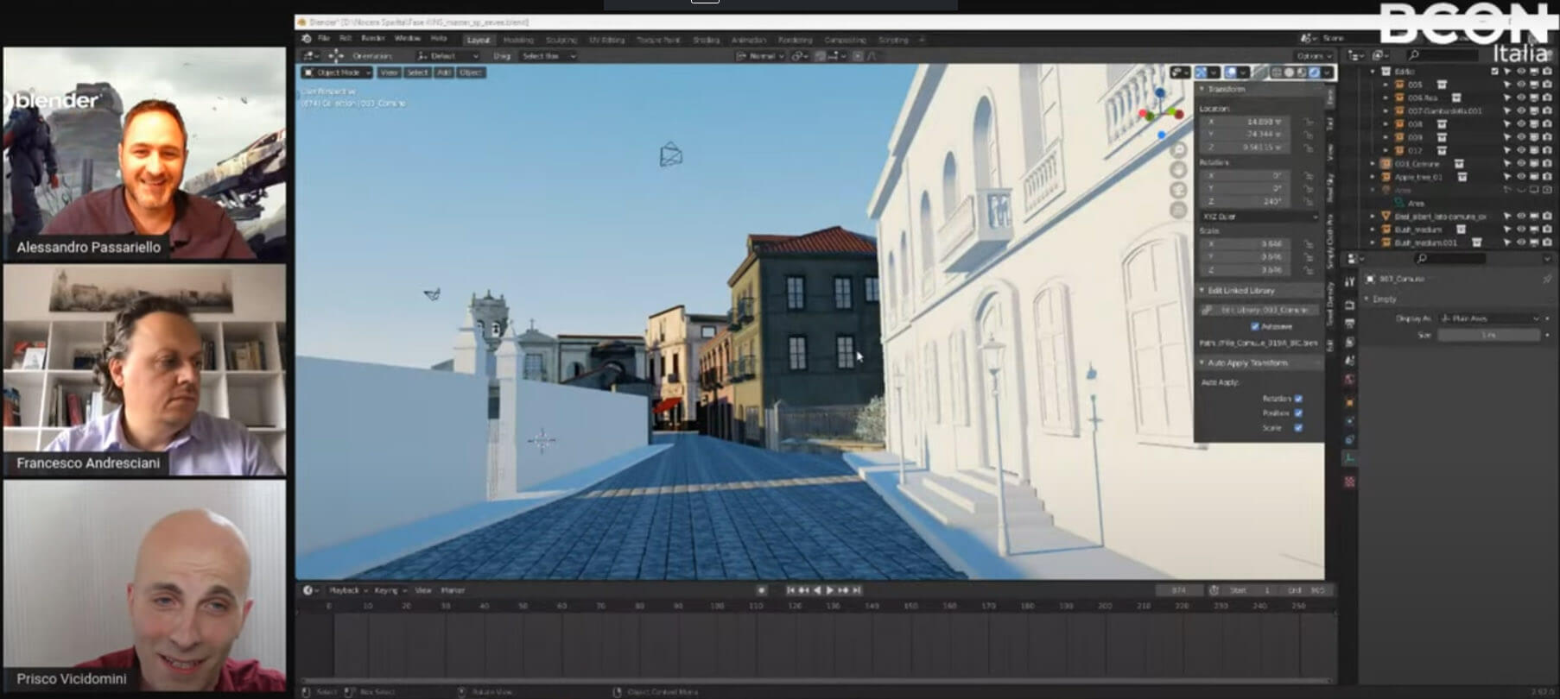This screenshot has width=1560, height=699.
Task: Open the Object Mode dropdown
Action: click(x=337, y=72)
